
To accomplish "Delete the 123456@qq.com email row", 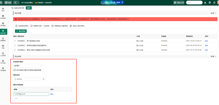I will point(52,94).
